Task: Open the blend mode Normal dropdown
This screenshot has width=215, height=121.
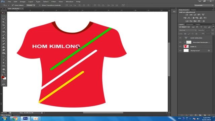Action: [x=188, y=30]
